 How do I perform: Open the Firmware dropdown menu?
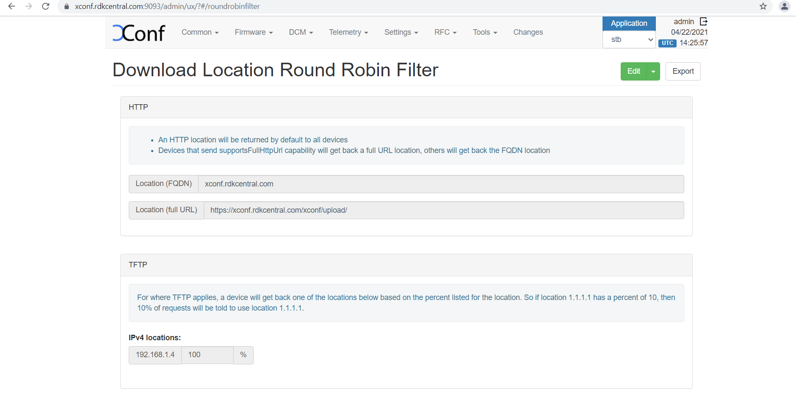point(254,32)
